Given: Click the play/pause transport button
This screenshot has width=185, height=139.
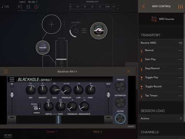Looking at the screenshot, I should (28, 7).
